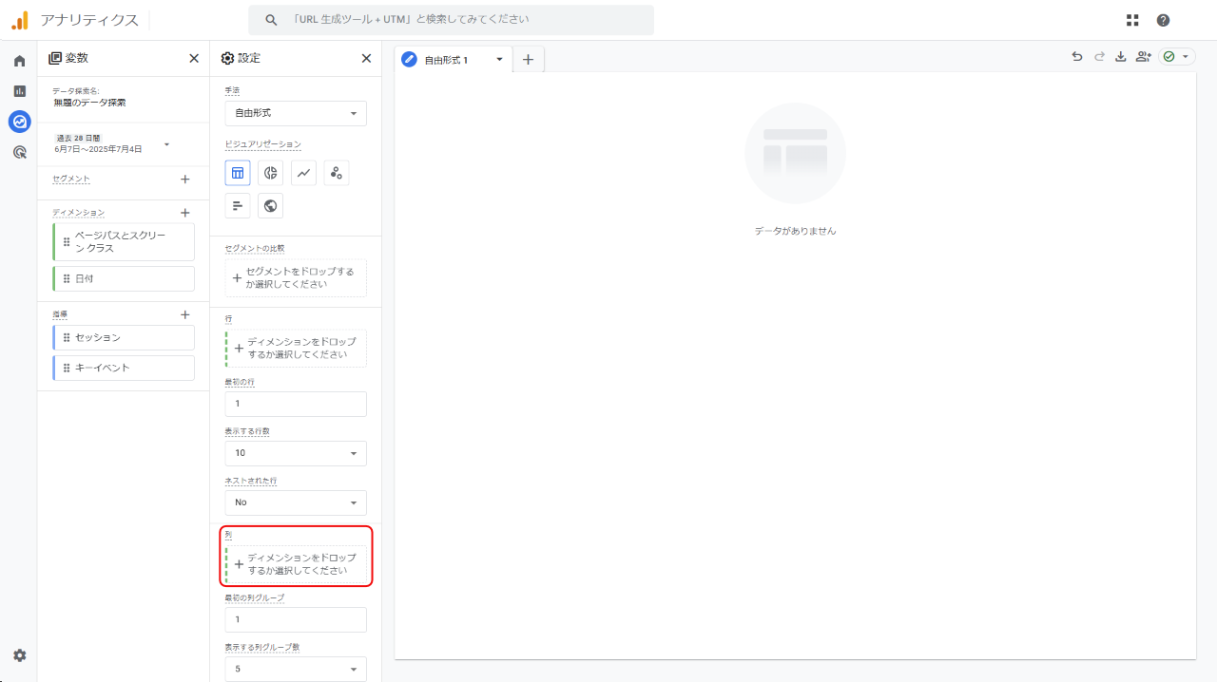Click the 列 dimension drop zone
The image size is (1217, 682).
297,564
